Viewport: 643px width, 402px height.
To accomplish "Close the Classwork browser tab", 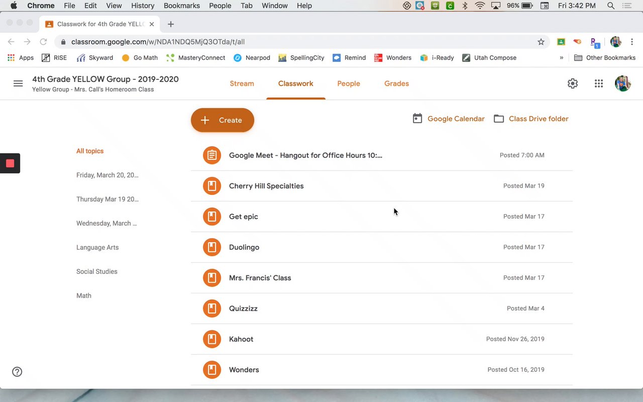I will [x=152, y=24].
